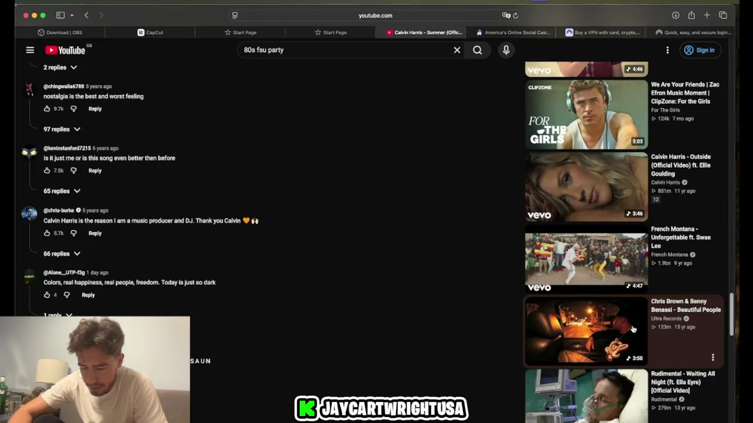The image size is (753, 423).
Task: Like @kevinstanford7215's comment
Action: [47, 170]
